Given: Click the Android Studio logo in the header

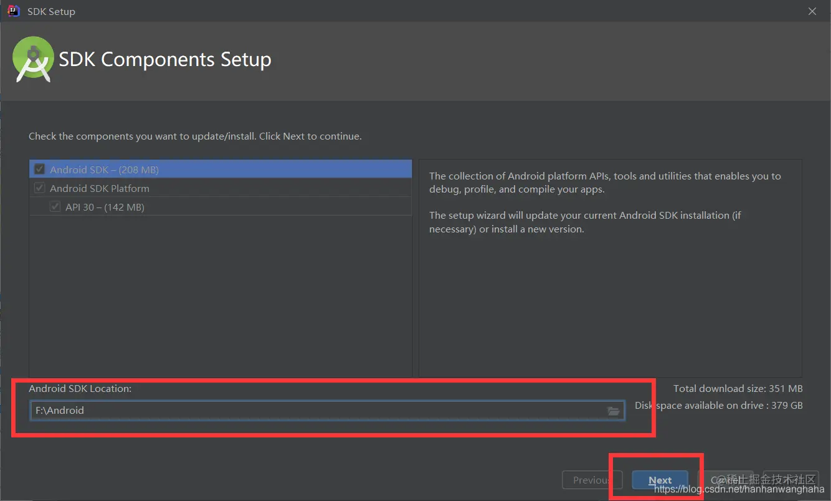Looking at the screenshot, I should point(32,59).
